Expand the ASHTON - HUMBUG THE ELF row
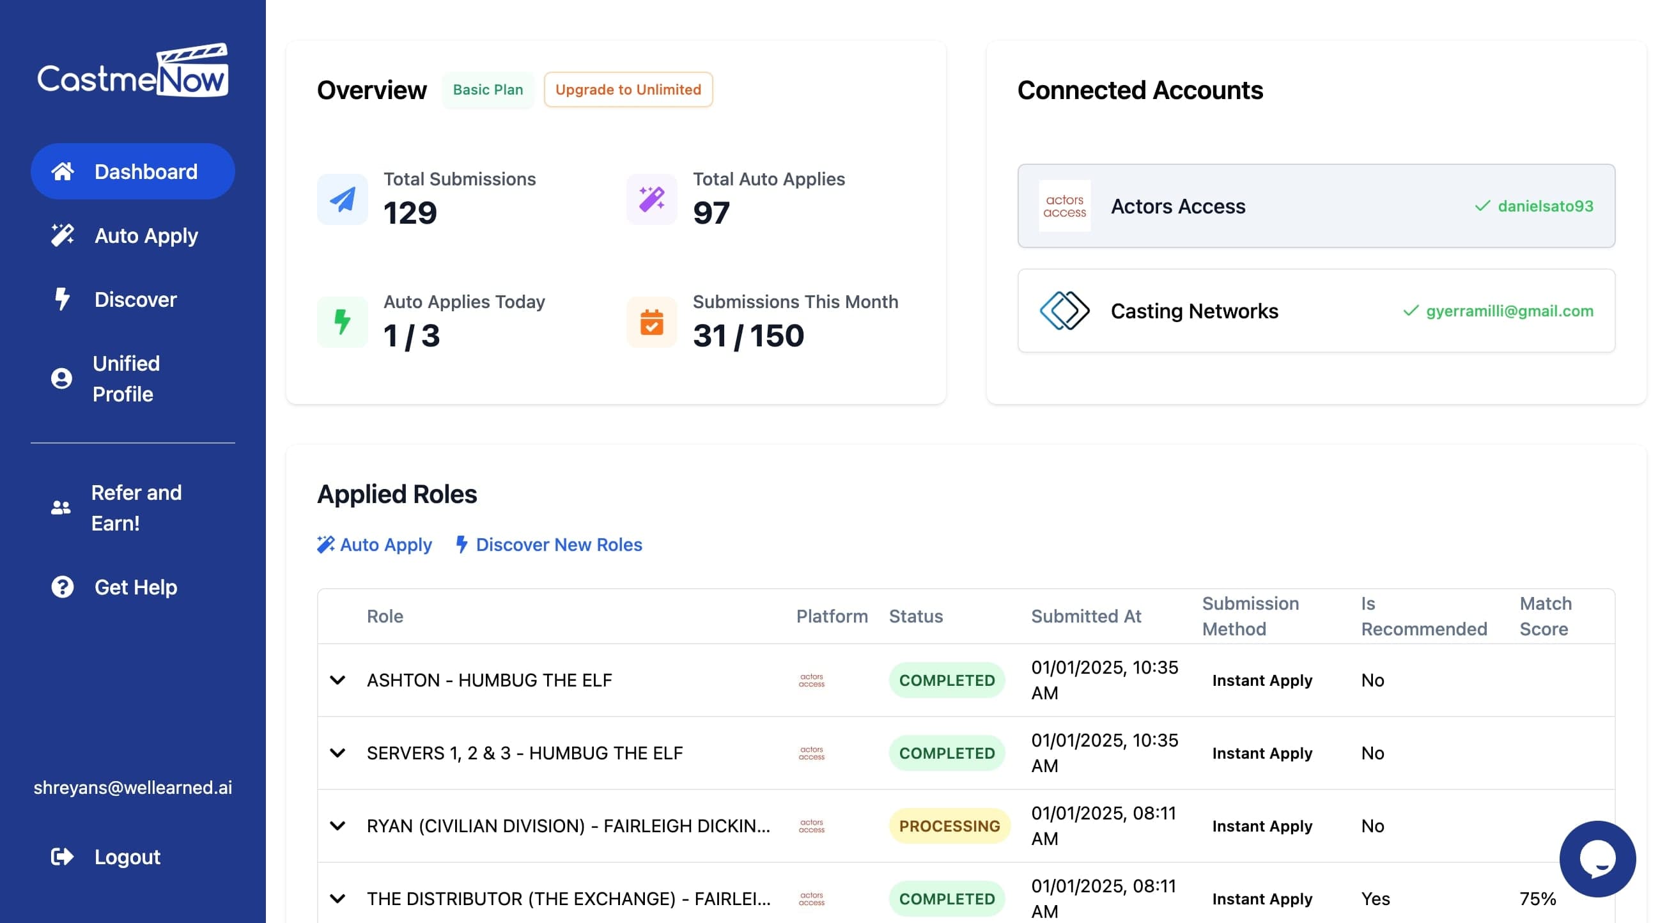1667x923 pixels. (x=337, y=680)
